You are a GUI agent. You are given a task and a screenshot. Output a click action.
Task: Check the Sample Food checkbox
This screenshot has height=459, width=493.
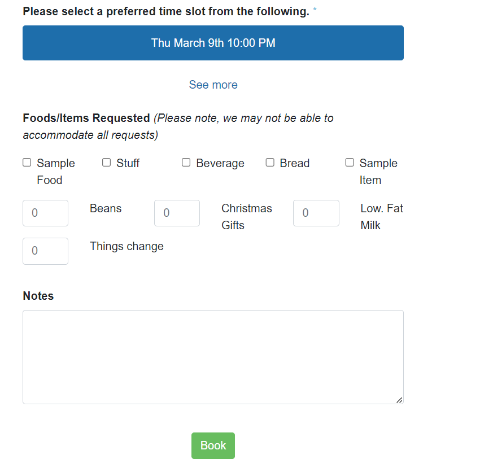[27, 163]
